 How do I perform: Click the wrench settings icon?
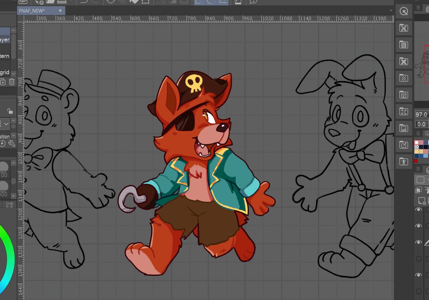tap(11, 144)
